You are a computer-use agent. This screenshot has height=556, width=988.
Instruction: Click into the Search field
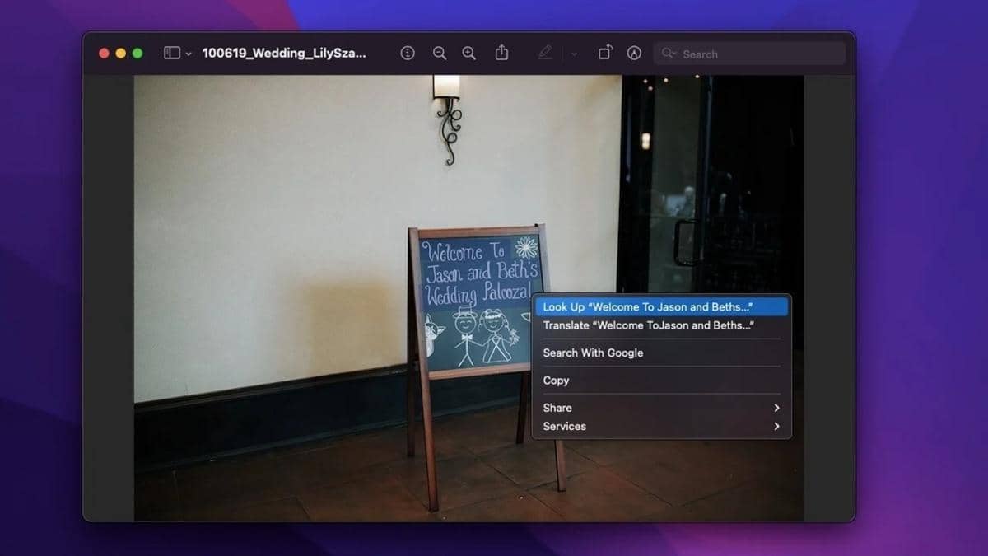749,54
